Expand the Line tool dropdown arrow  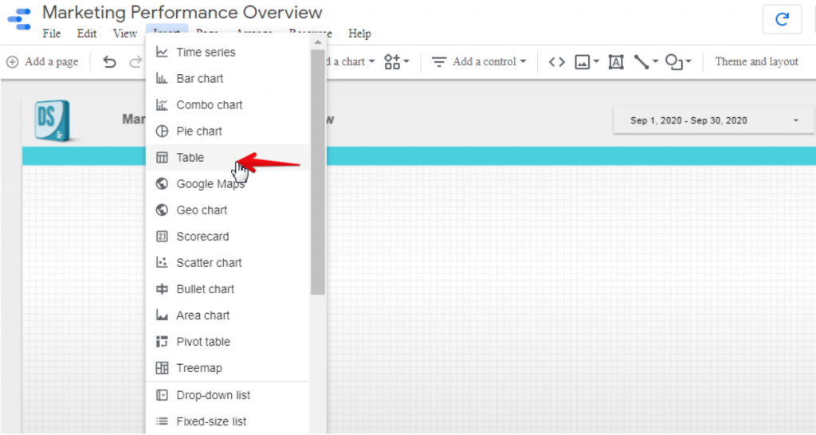click(655, 62)
